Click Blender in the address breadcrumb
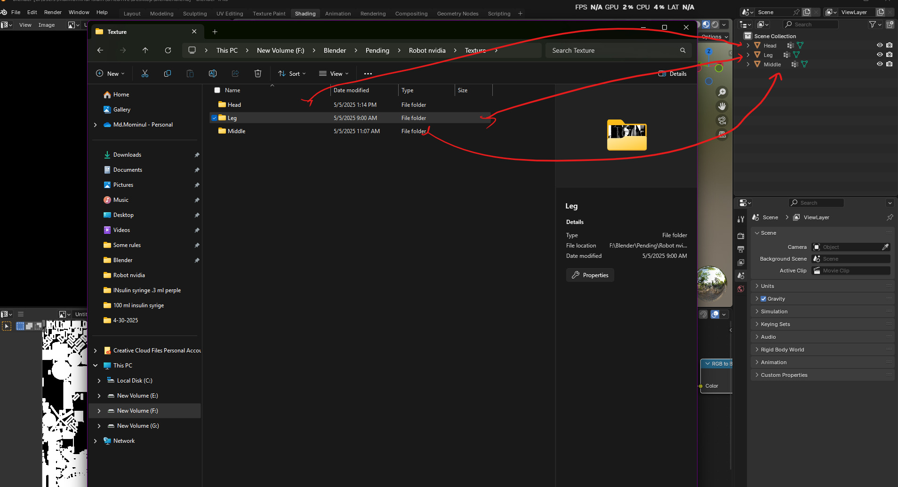Viewport: 898px width, 487px height. (335, 50)
